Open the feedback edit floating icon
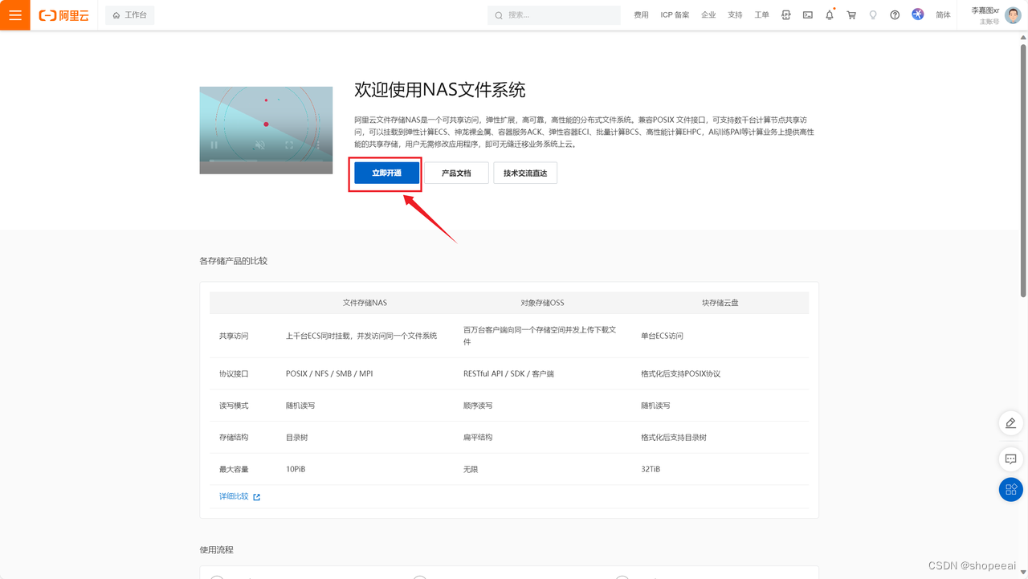This screenshot has height=579, width=1028. 1010,423
